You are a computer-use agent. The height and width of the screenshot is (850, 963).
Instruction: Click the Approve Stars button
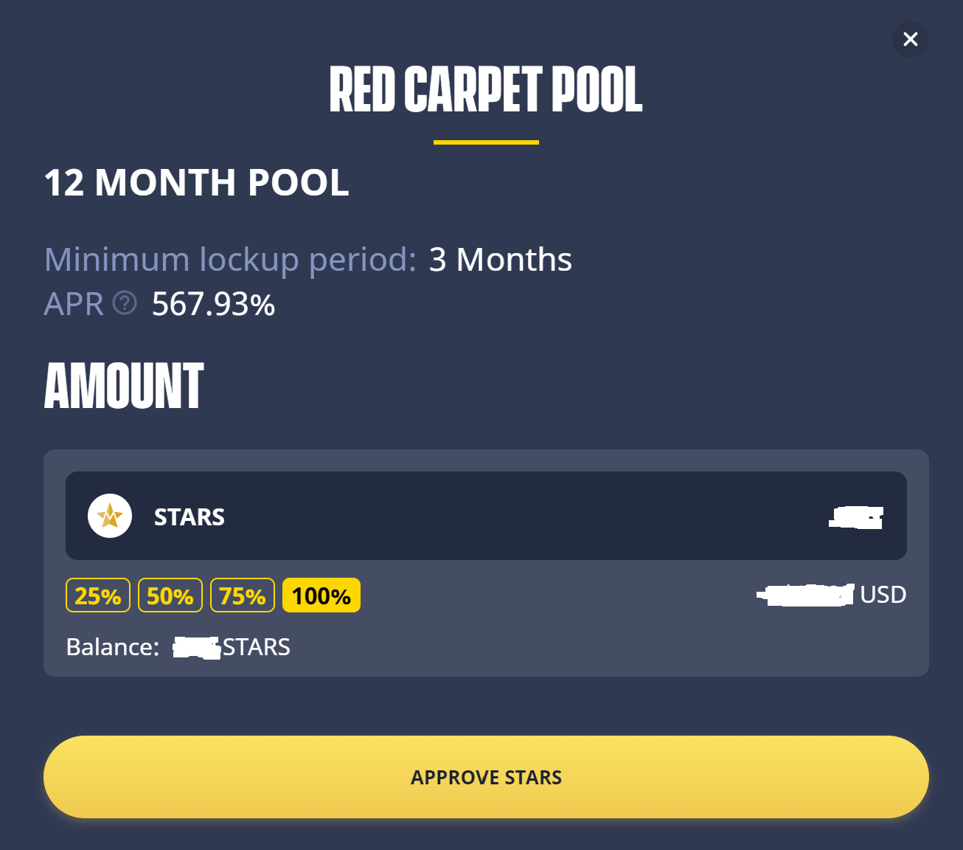[486, 777]
